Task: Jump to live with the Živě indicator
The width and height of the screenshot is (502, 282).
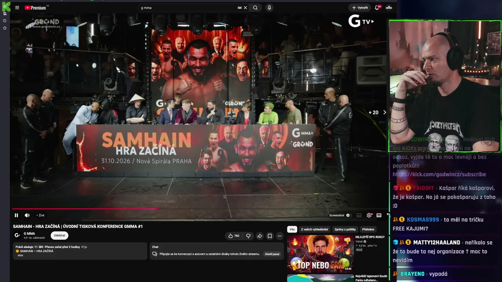Action: coord(40,215)
